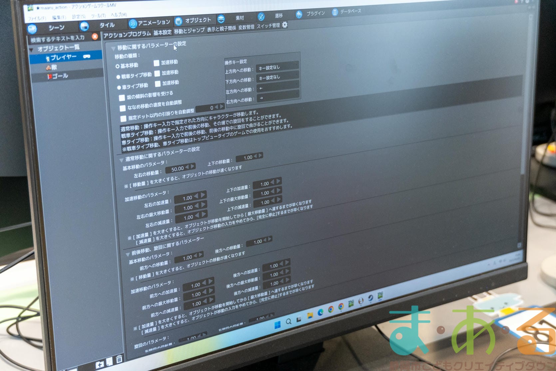Screen dimensions: 556x371
Task: Click the trash icon under object list
Action: (119, 359)
